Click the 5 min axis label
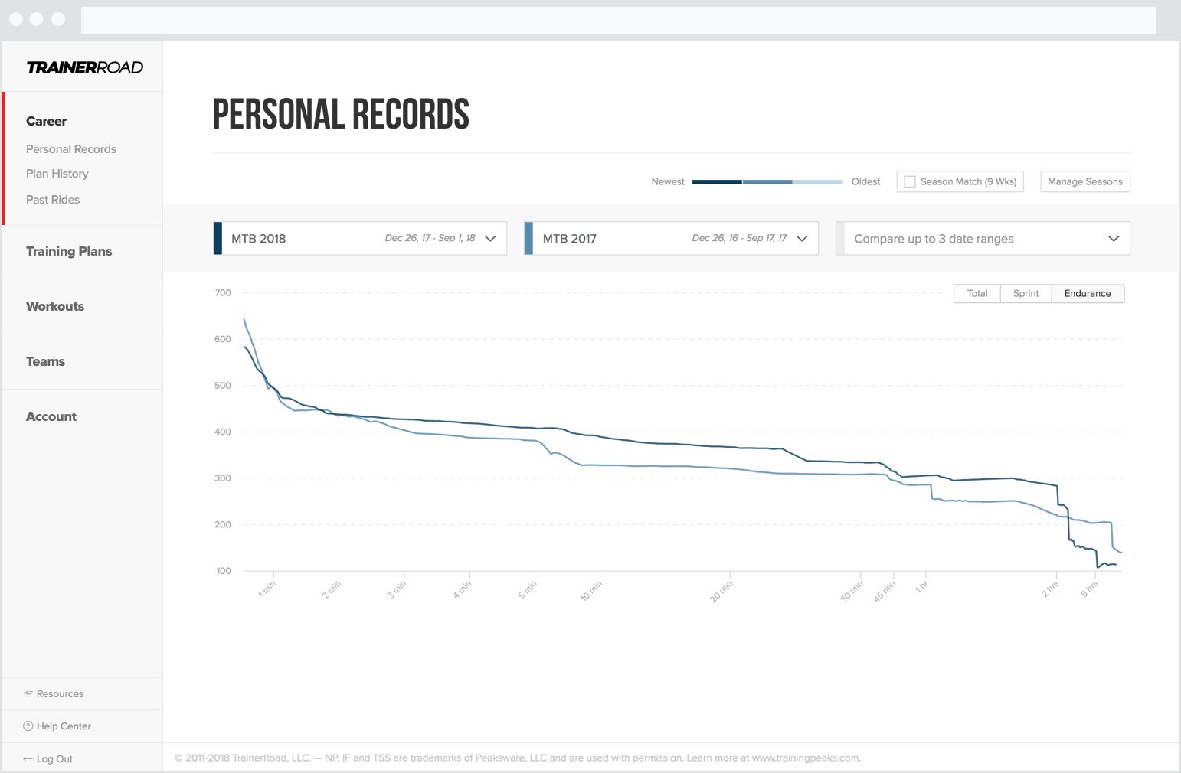 [527, 590]
